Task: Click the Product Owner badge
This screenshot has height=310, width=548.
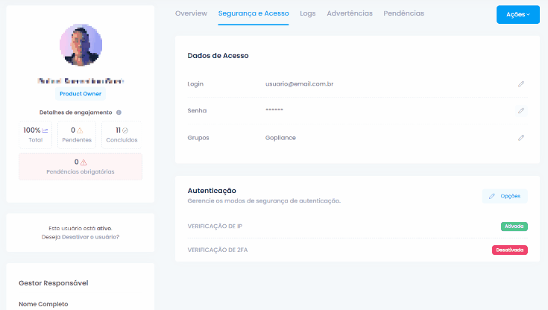Action: (81, 94)
